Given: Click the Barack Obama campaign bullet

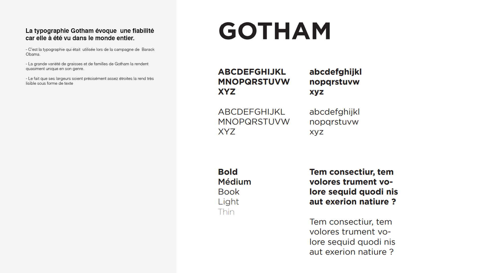Looking at the screenshot, I should pyautogui.click(x=90, y=52).
